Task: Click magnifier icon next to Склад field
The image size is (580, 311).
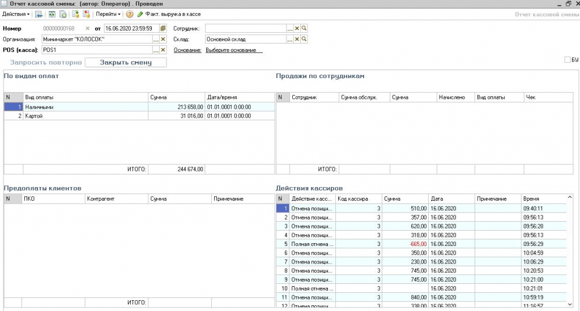Action: (304, 39)
